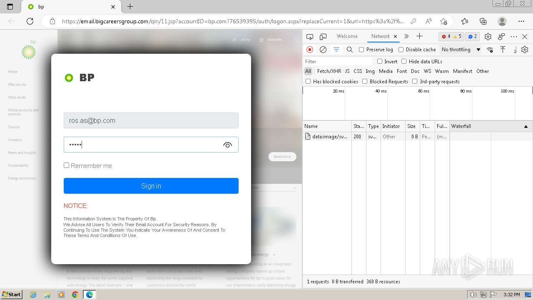This screenshot has height=300, width=533.
Task: Open the Collections icon
Action: point(483,21)
